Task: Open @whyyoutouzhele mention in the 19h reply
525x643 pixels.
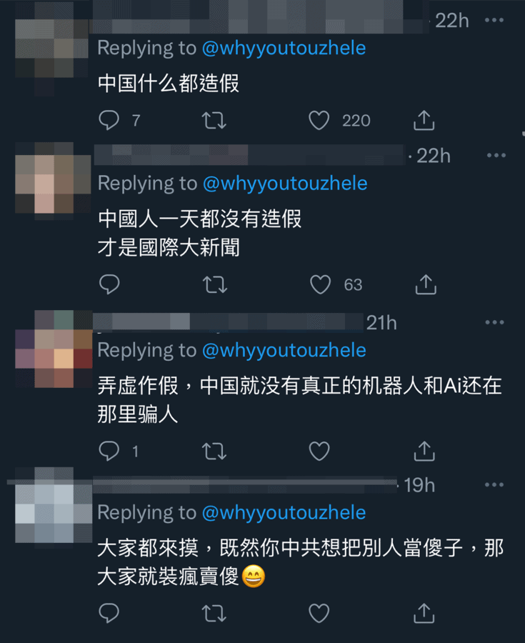Action: 284,512
